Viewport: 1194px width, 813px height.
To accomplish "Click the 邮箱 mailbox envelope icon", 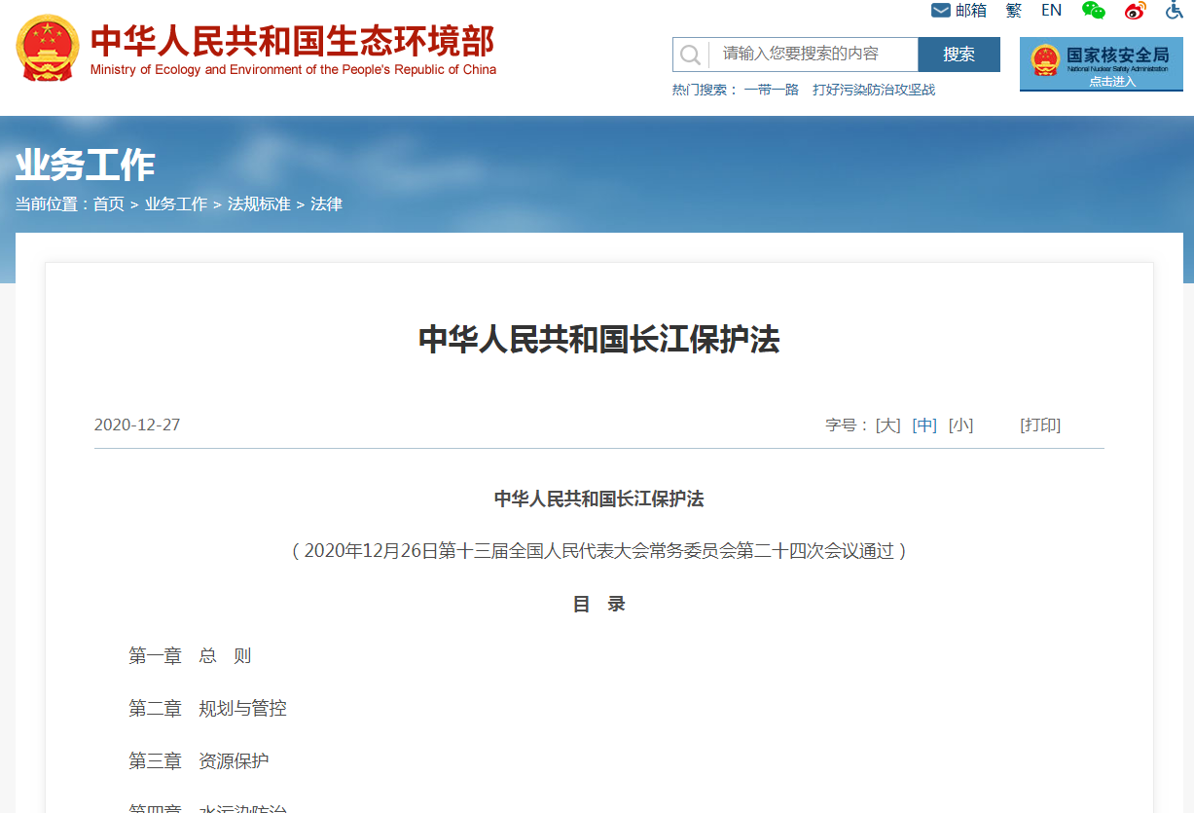I will click(941, 11).
